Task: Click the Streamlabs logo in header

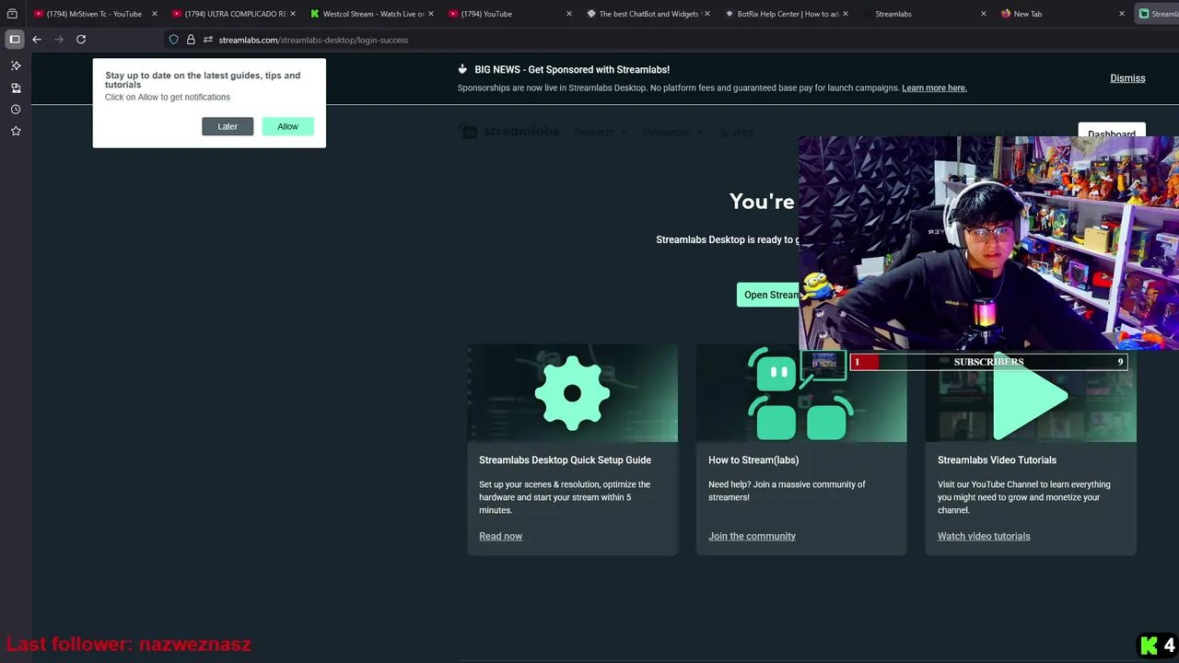Action: [x=509, y=132]
